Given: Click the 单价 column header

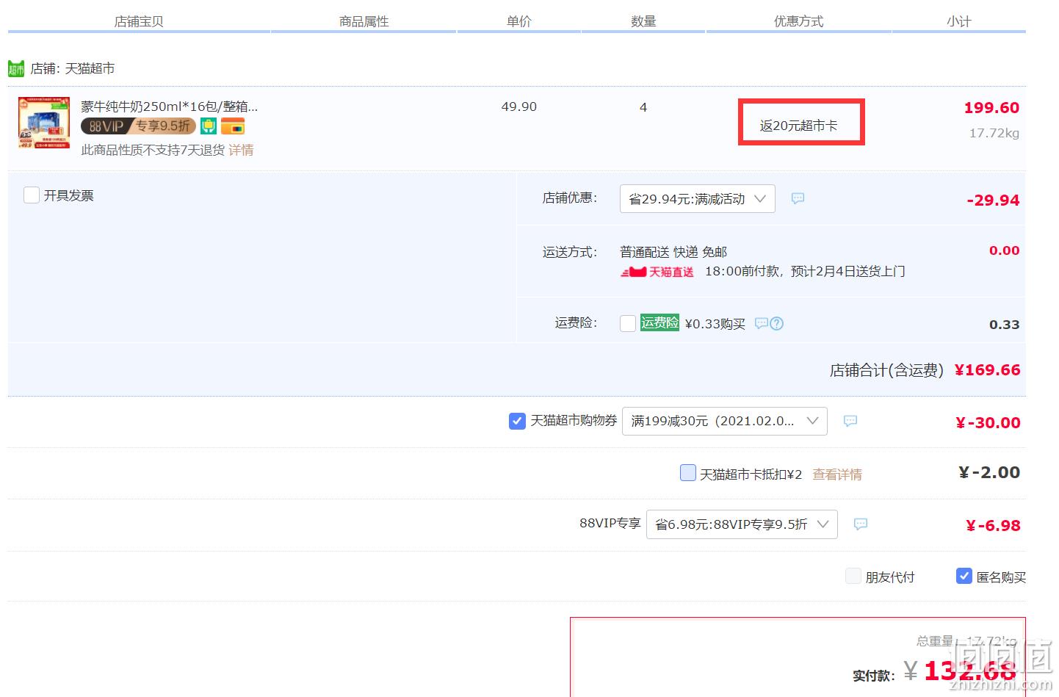Looking at the screenshot, I should pos(519,21).
